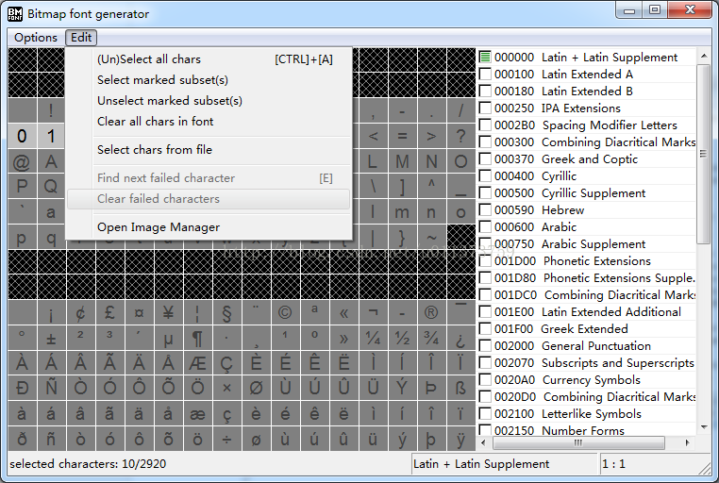Select the equals sign character cell
Image resolution: width=719 pixels, height=483 pixels.
click(402, 136)
